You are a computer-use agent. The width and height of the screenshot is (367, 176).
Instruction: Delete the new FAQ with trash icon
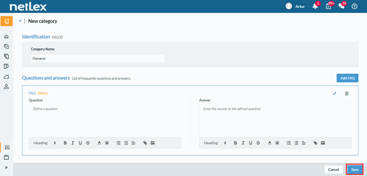pyautogui.click(x=347, y=93)
